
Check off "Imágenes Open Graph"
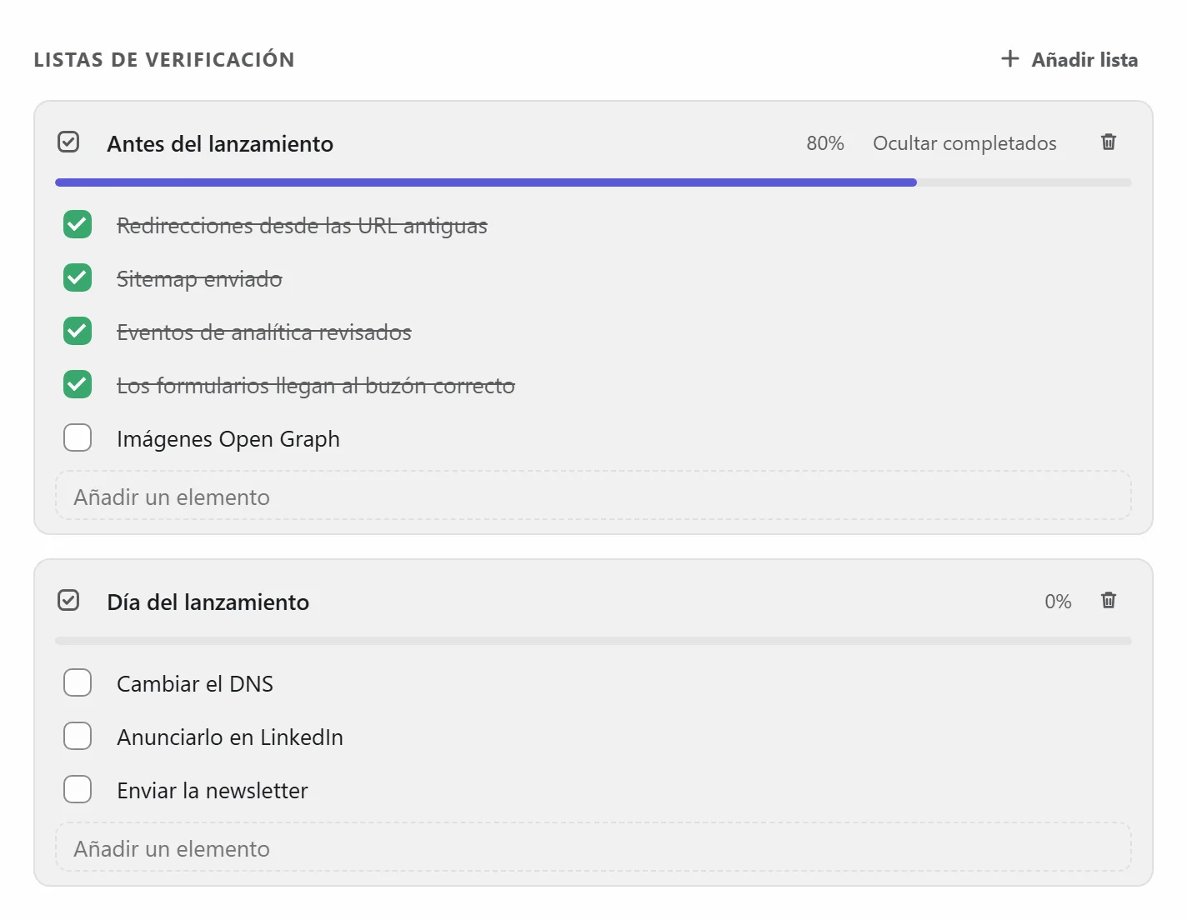[78, 437]
